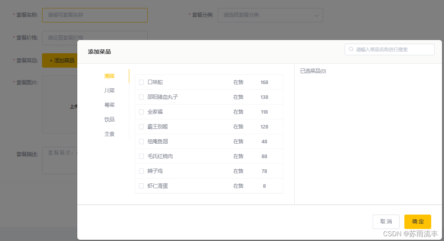Image resolution: width=444 pixels, height=241 pixels.
Task: Open the 粤菜 category tab
Action: tap(110, 105)
